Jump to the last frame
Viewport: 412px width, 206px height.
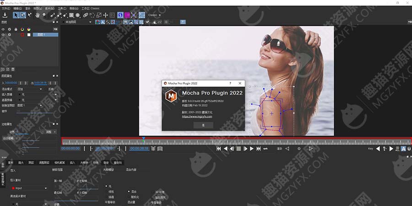[x=259, y=149]
